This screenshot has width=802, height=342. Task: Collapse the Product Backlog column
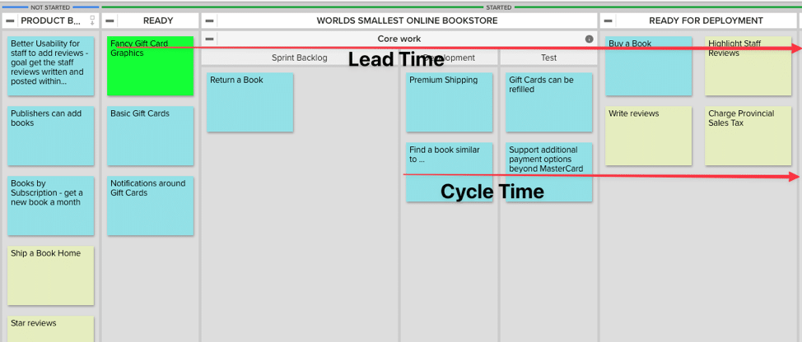[10, 21]
